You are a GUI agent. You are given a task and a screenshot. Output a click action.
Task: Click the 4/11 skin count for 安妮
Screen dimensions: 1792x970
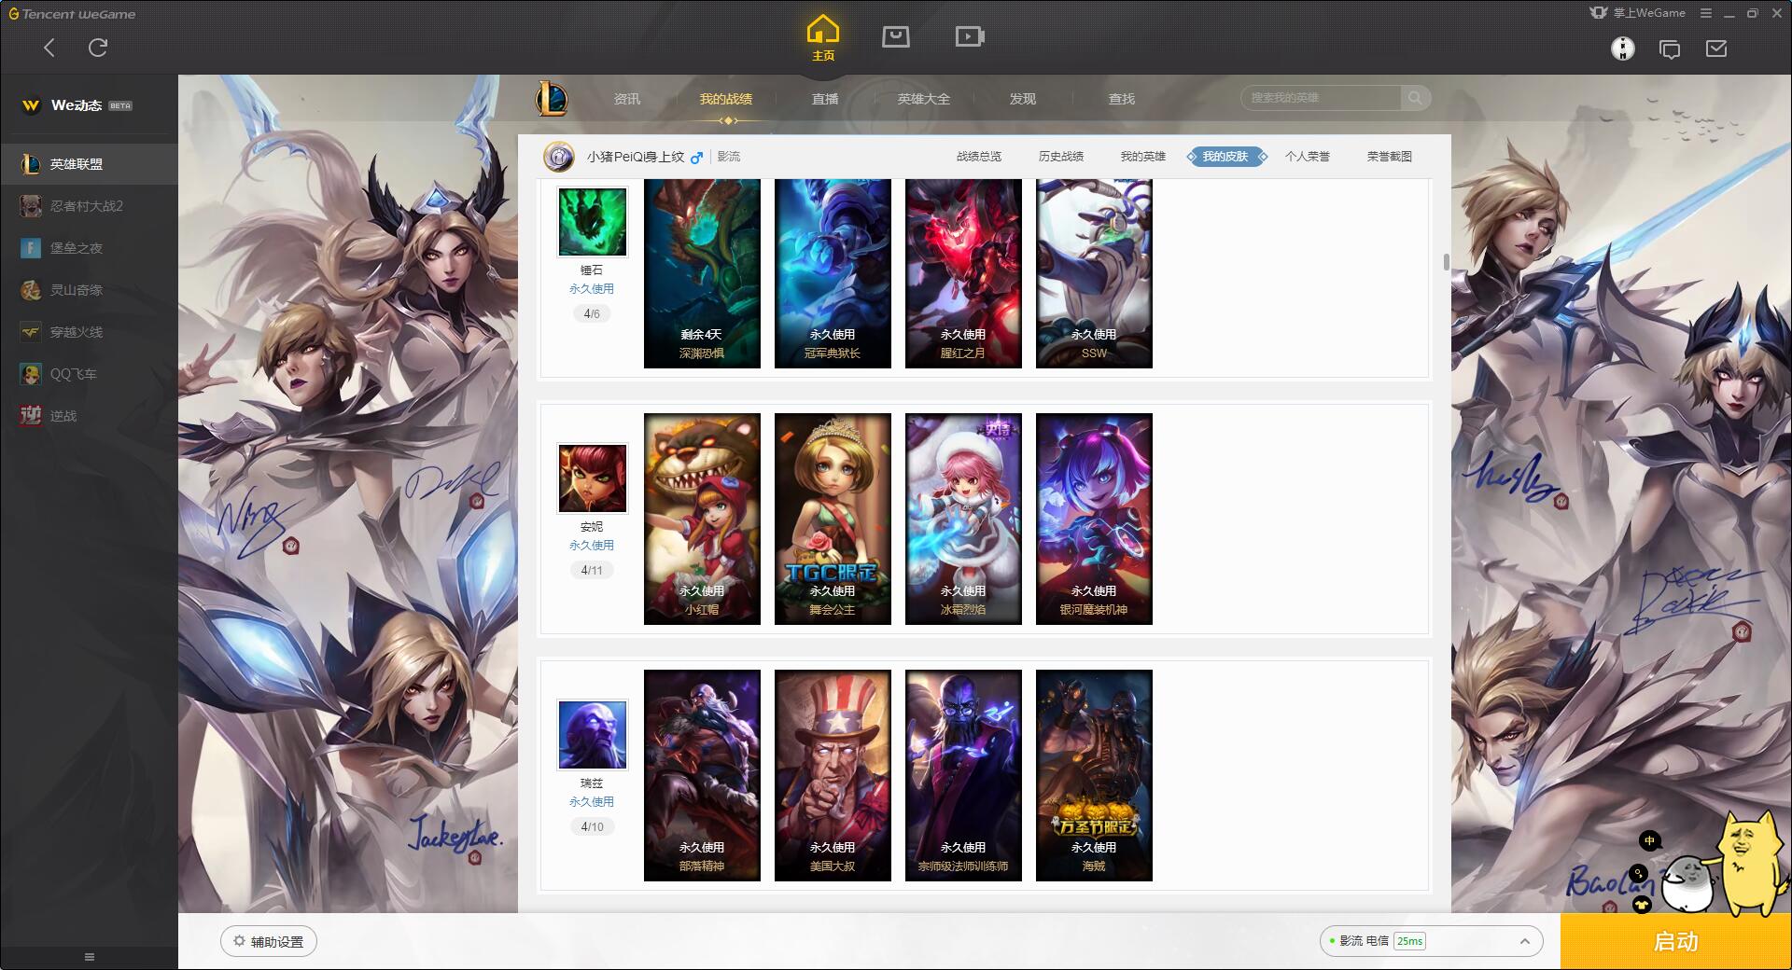592,571
